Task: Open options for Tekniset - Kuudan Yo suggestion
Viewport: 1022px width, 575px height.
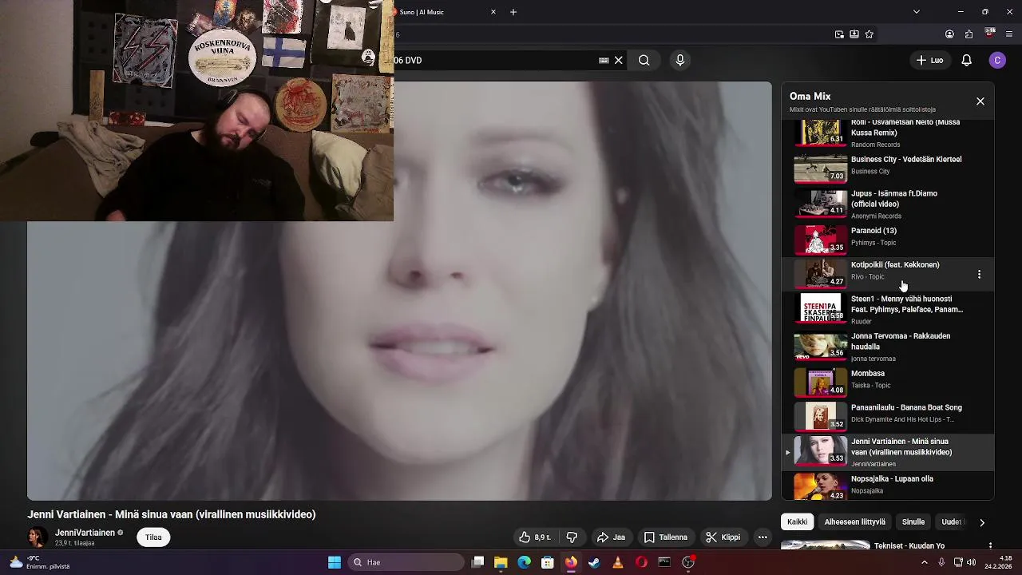Action: (990, 546)
